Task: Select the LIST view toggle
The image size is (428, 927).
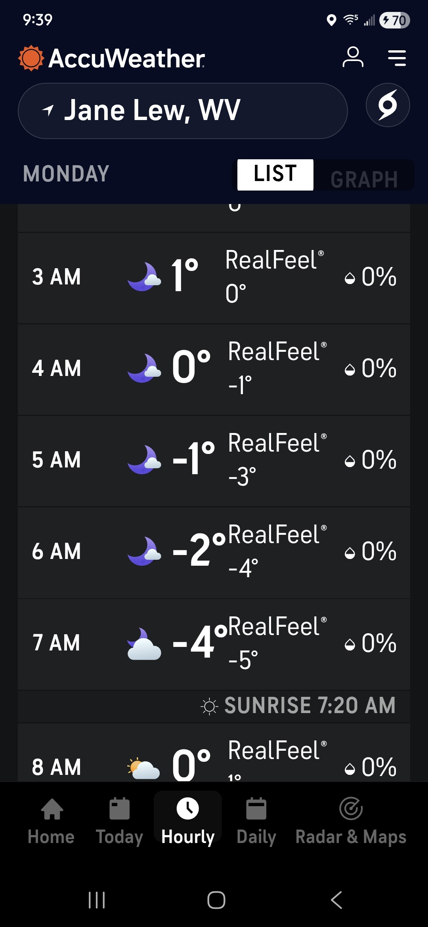Action: [x=275, y=175]
